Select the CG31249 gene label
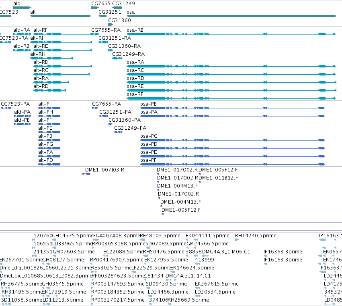 point(123,4)
